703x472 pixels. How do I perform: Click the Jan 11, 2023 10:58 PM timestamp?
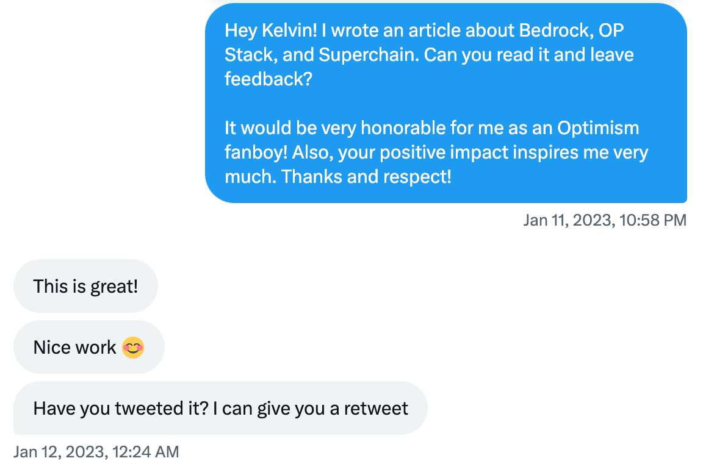click(x=604, y=220)
